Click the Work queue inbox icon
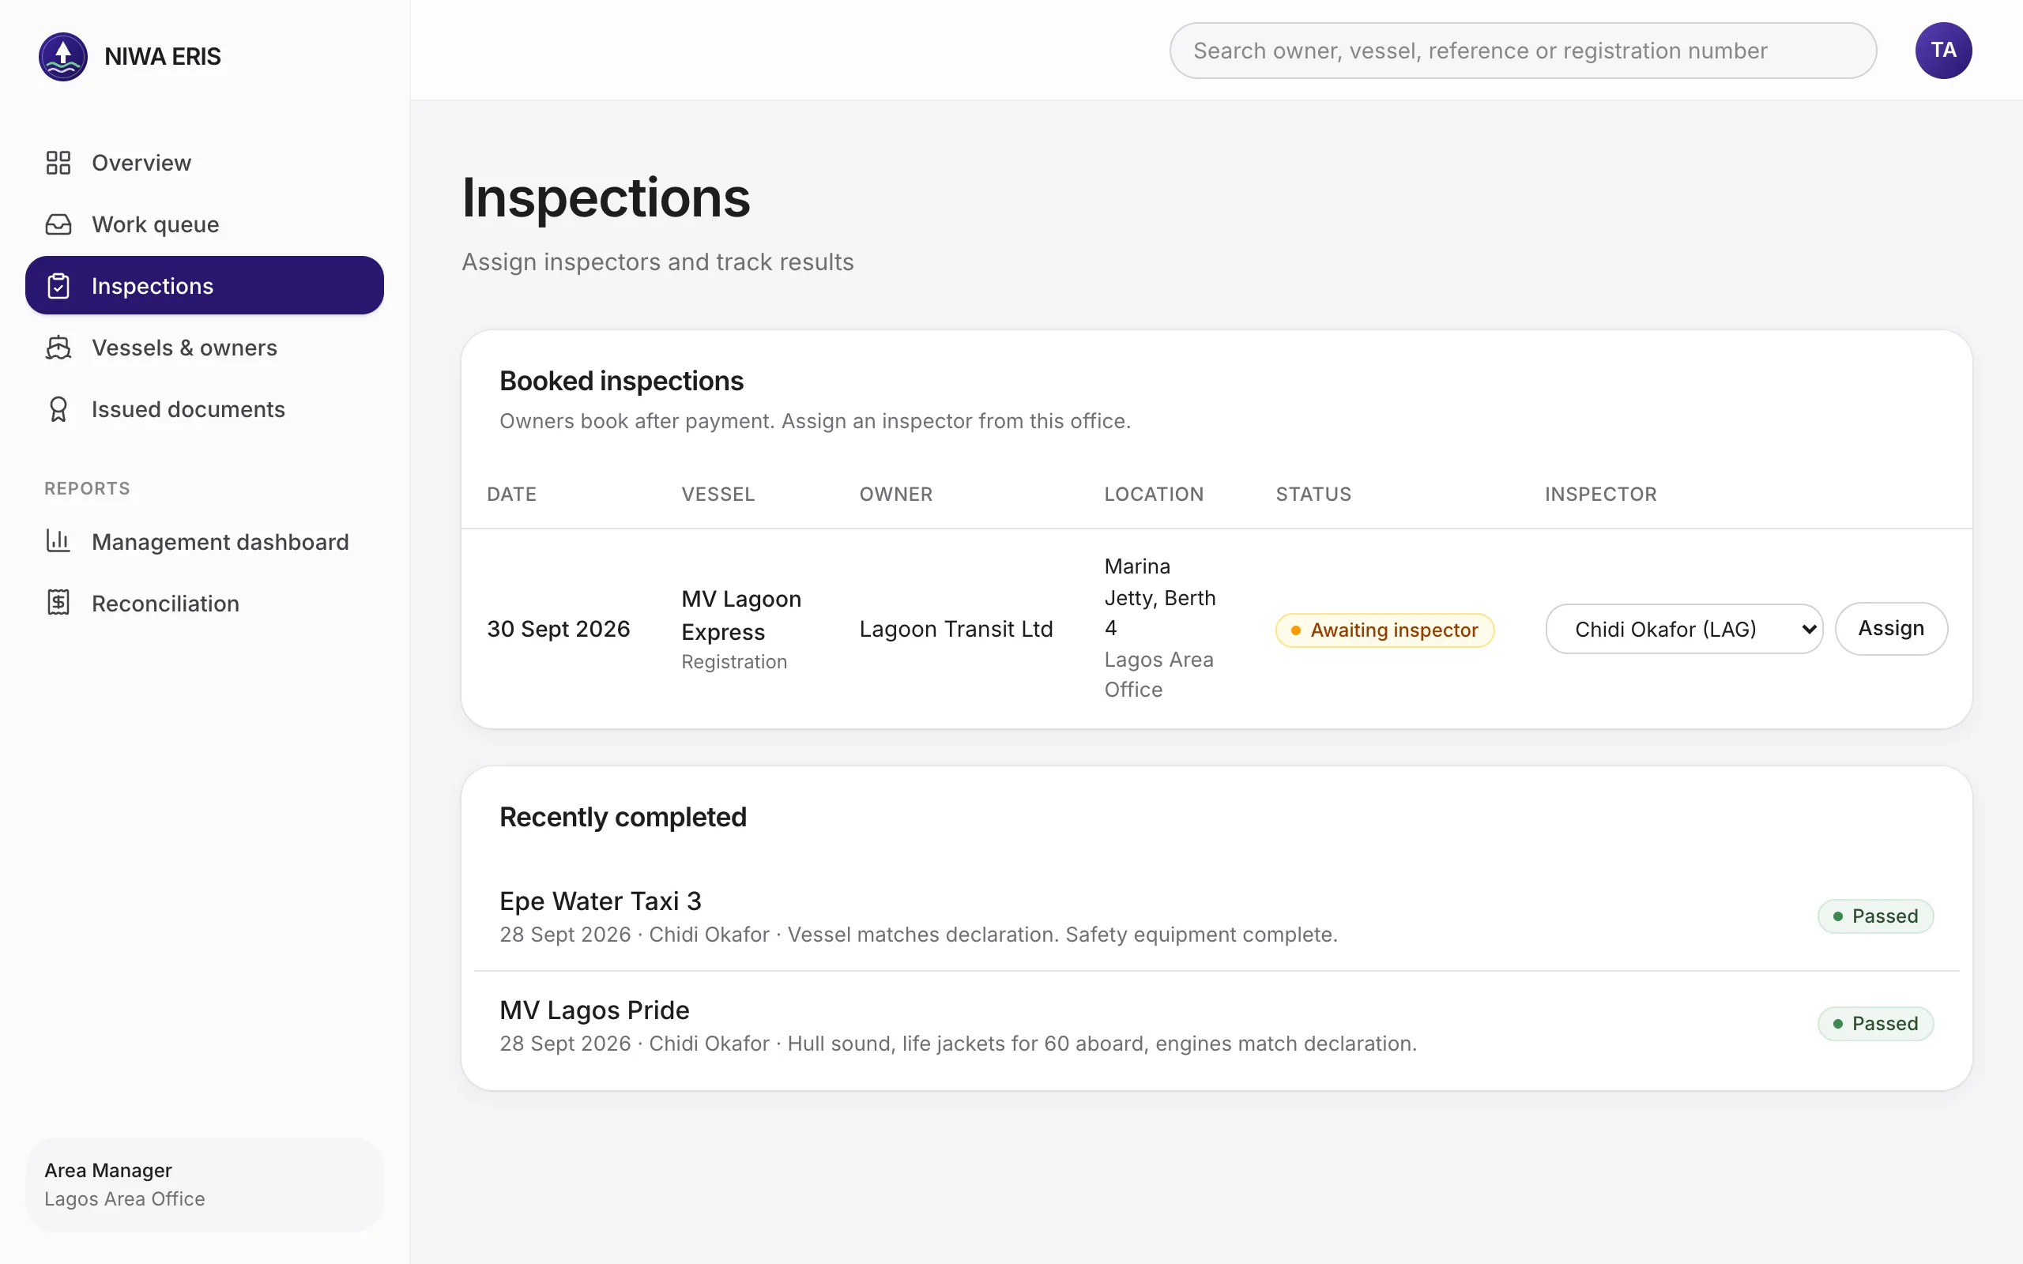The image size is (2023, 1264). point(58,224)
